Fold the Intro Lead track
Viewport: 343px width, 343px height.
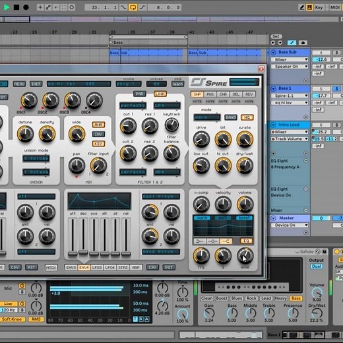tap(273, 125)
